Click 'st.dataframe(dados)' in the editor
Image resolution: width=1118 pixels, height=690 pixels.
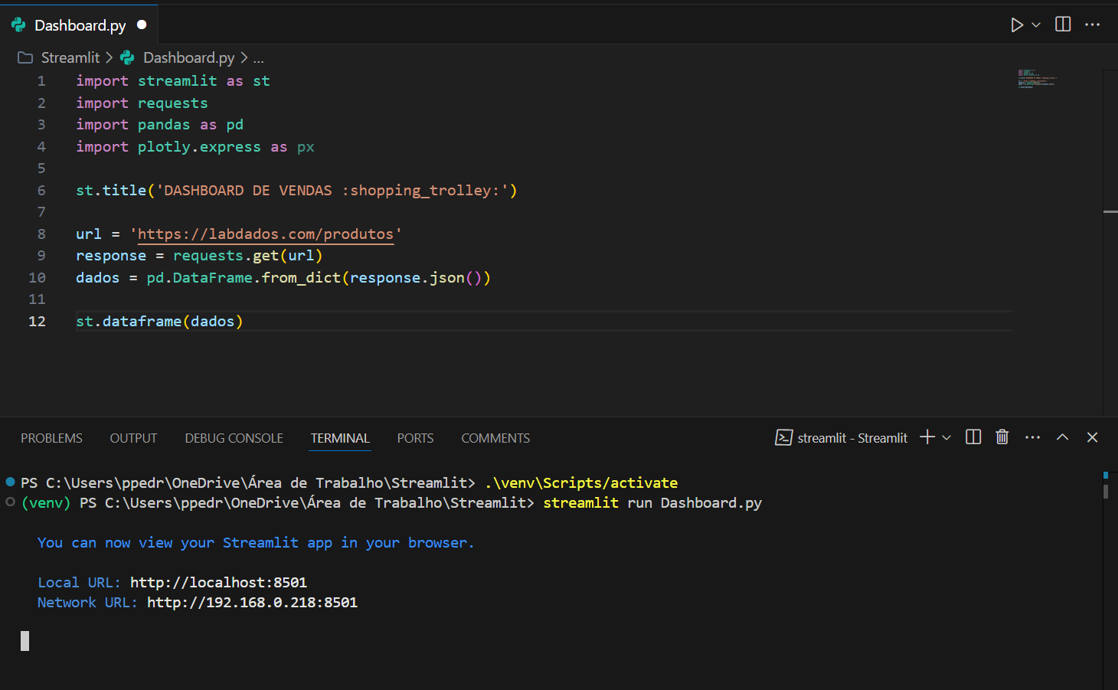159,322
